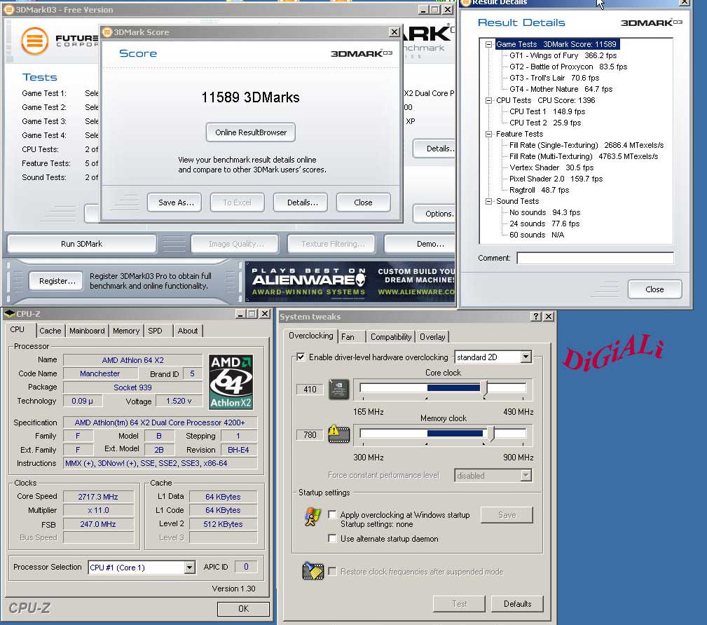Collapse the Sound Tests tree node

pos(488,201)
